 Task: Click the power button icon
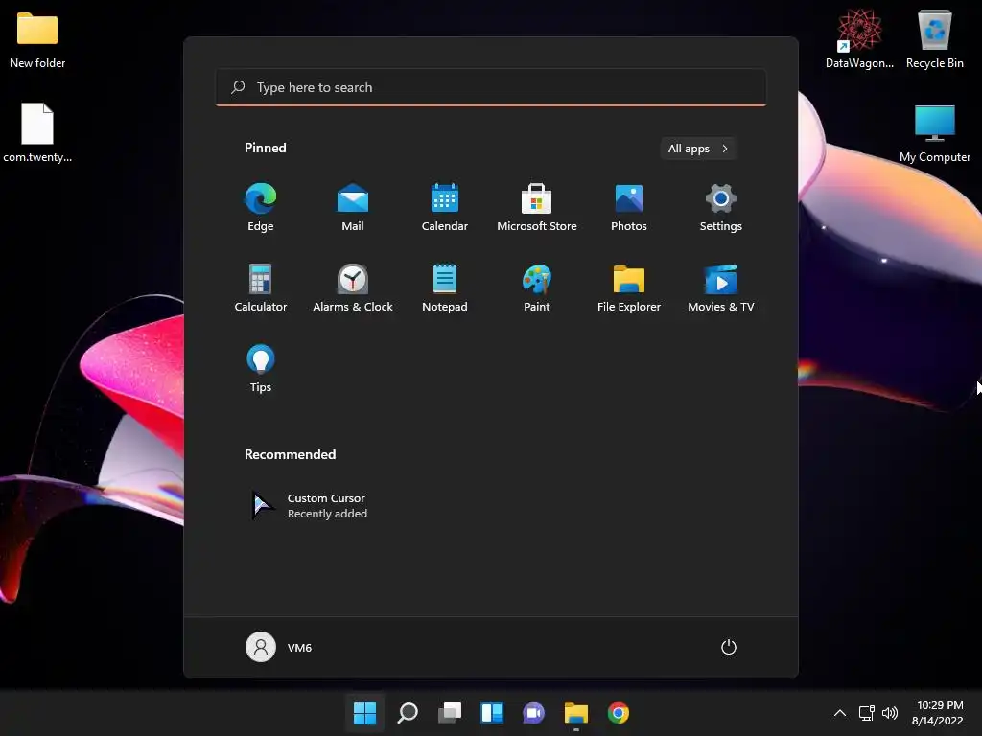[x=729, y=647]
